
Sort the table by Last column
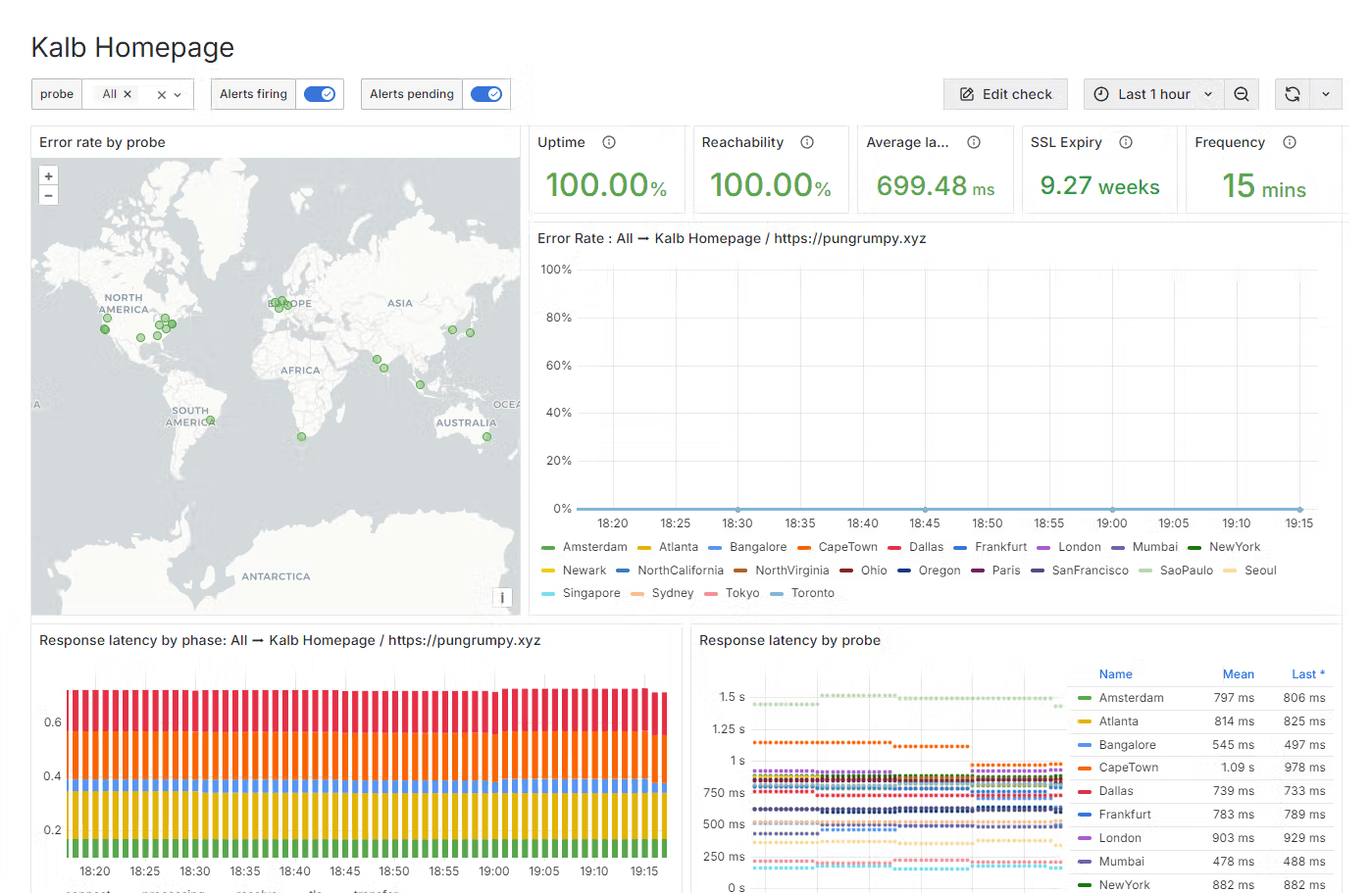coord(1306,674)
